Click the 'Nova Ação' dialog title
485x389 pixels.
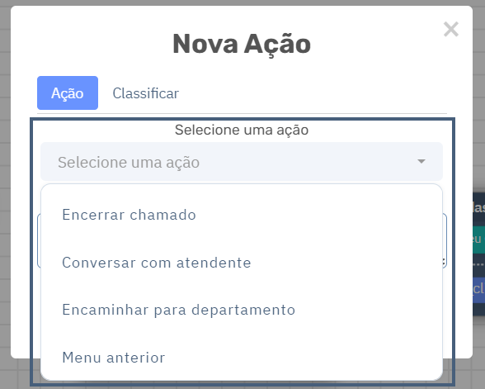click(x=242, y=44)
